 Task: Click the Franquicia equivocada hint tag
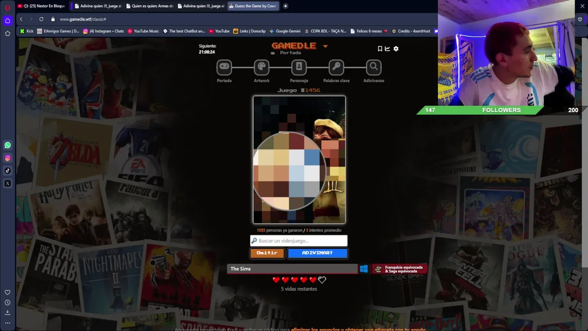[400, 269]
